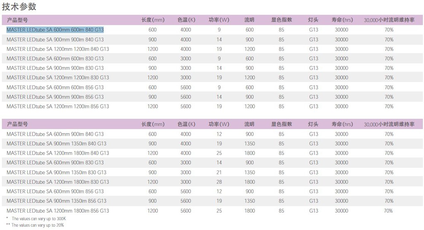
Task: Select product MASTER LEDtube SA 1200mm 1200lm 840 G13
Action: tap(58, 49)
